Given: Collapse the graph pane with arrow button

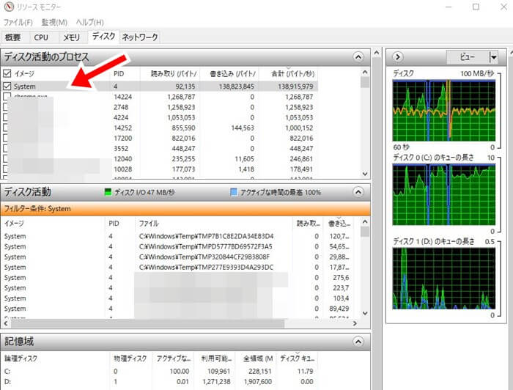Looking at the screenshot, I should pyautogui.click(x=397, y=56).
